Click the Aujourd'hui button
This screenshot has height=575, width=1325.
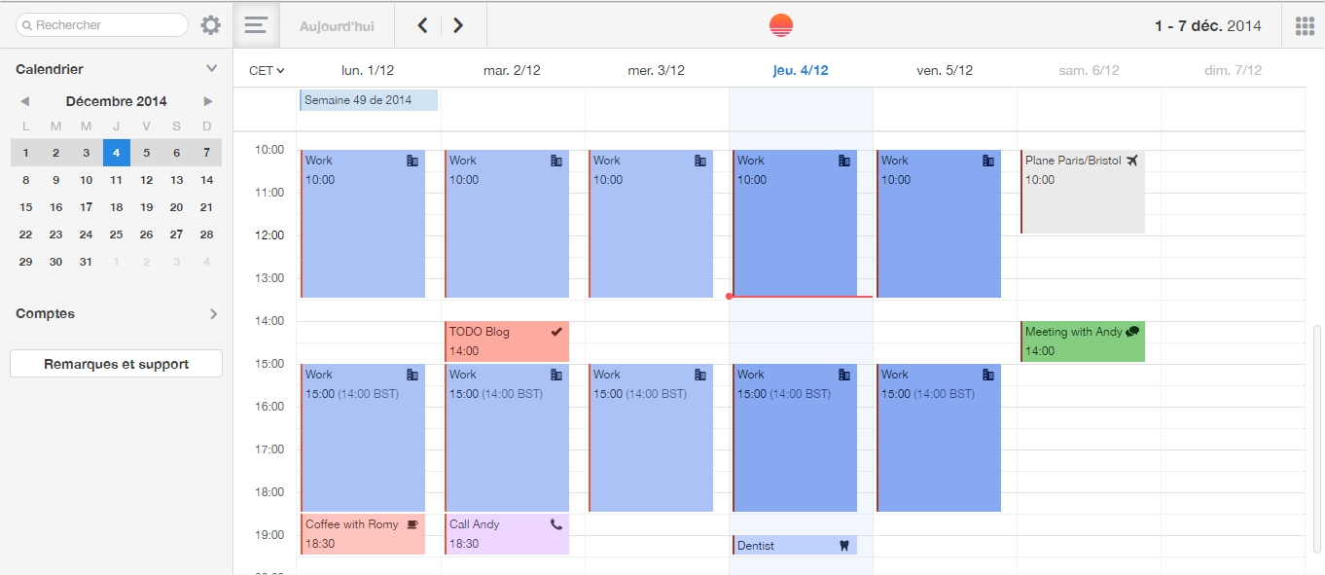point(337,26)
